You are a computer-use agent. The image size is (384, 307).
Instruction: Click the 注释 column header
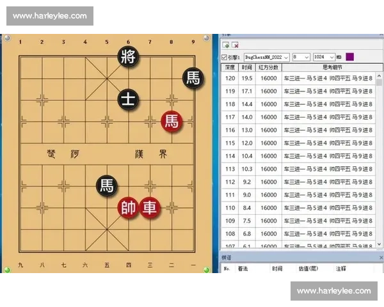point(341,269)
